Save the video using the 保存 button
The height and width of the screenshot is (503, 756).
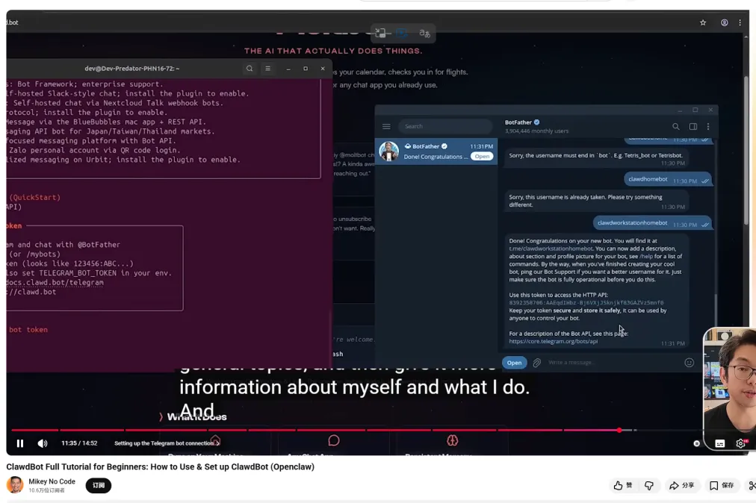722,485
